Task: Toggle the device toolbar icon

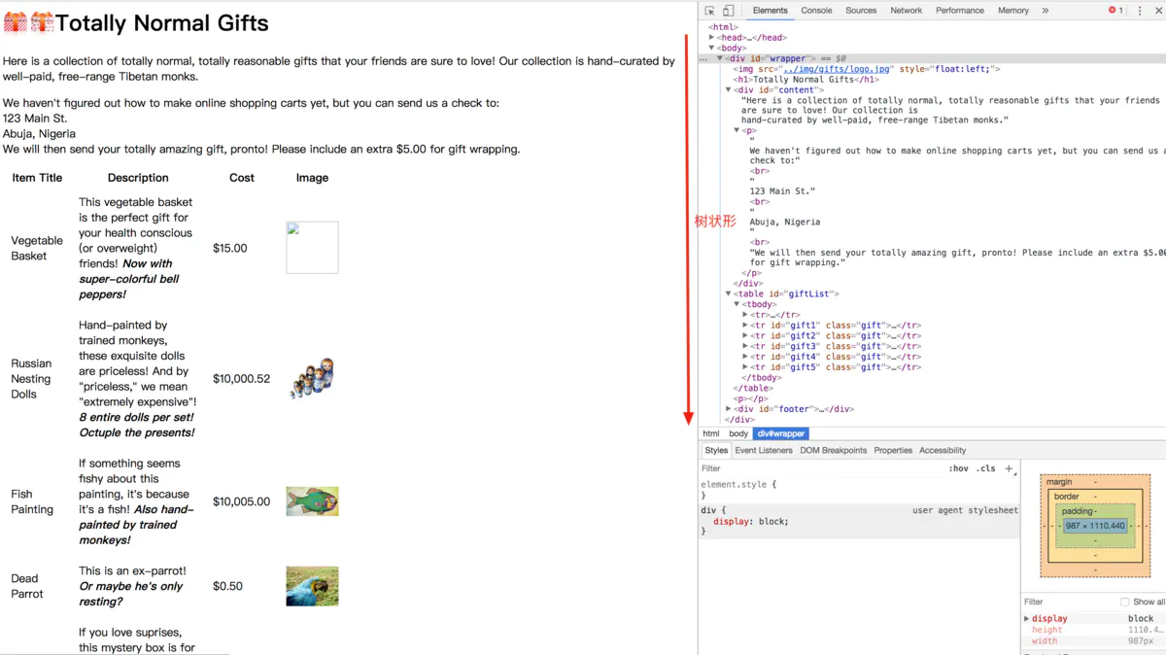Action: pyautogui.click(x=728, y=11)
